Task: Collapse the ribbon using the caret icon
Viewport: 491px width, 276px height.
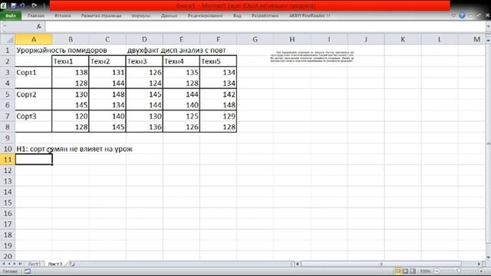Action: 453,15
